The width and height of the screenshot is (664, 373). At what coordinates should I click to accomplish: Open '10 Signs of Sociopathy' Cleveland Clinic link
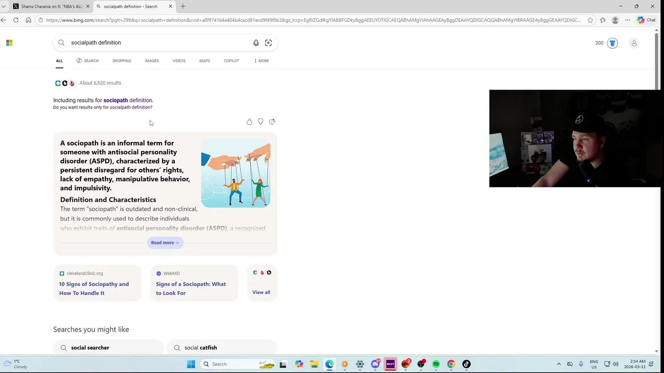(x=94, y=289)
